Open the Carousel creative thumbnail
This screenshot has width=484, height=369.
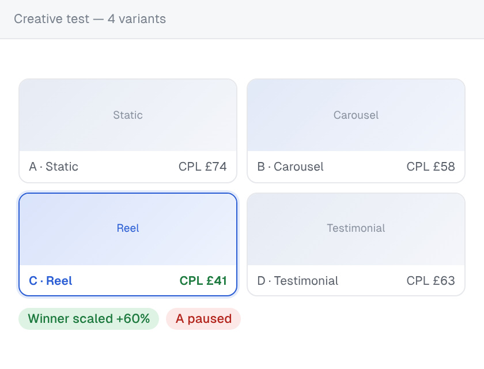(x=356, y=115)
